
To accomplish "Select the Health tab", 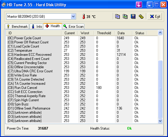I will coord(52,26).
